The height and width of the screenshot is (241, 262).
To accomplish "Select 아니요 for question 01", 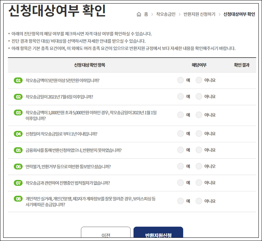I will 199,80.
